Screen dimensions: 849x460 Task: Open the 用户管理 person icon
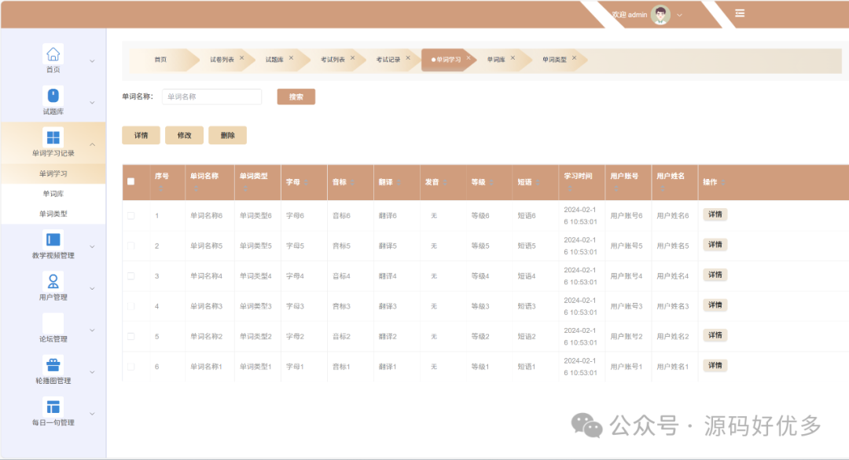[53, 281]
